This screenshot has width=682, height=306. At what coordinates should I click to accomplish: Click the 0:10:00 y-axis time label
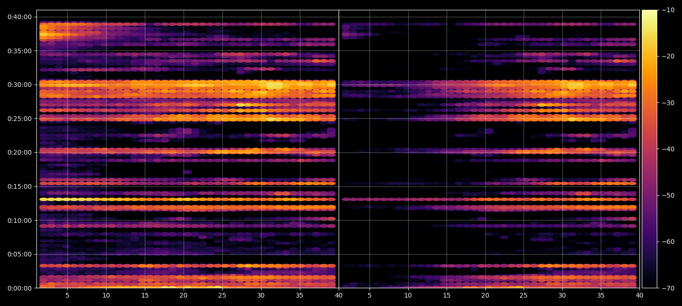point(20,221)
